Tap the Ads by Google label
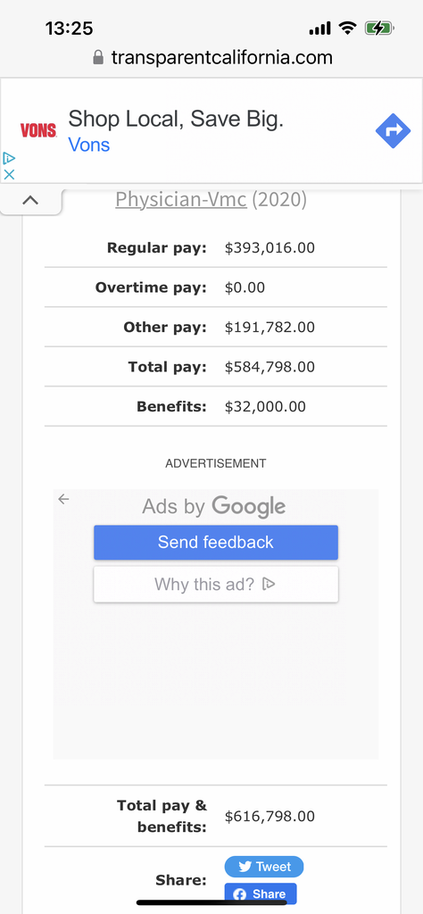The image size is (423, 914). point(214,506)
